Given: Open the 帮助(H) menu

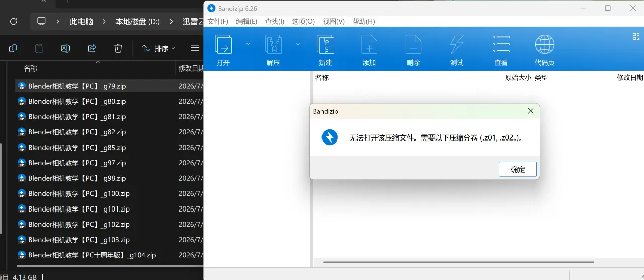Looking at the screenshot, I should click(x=364, y=21).
